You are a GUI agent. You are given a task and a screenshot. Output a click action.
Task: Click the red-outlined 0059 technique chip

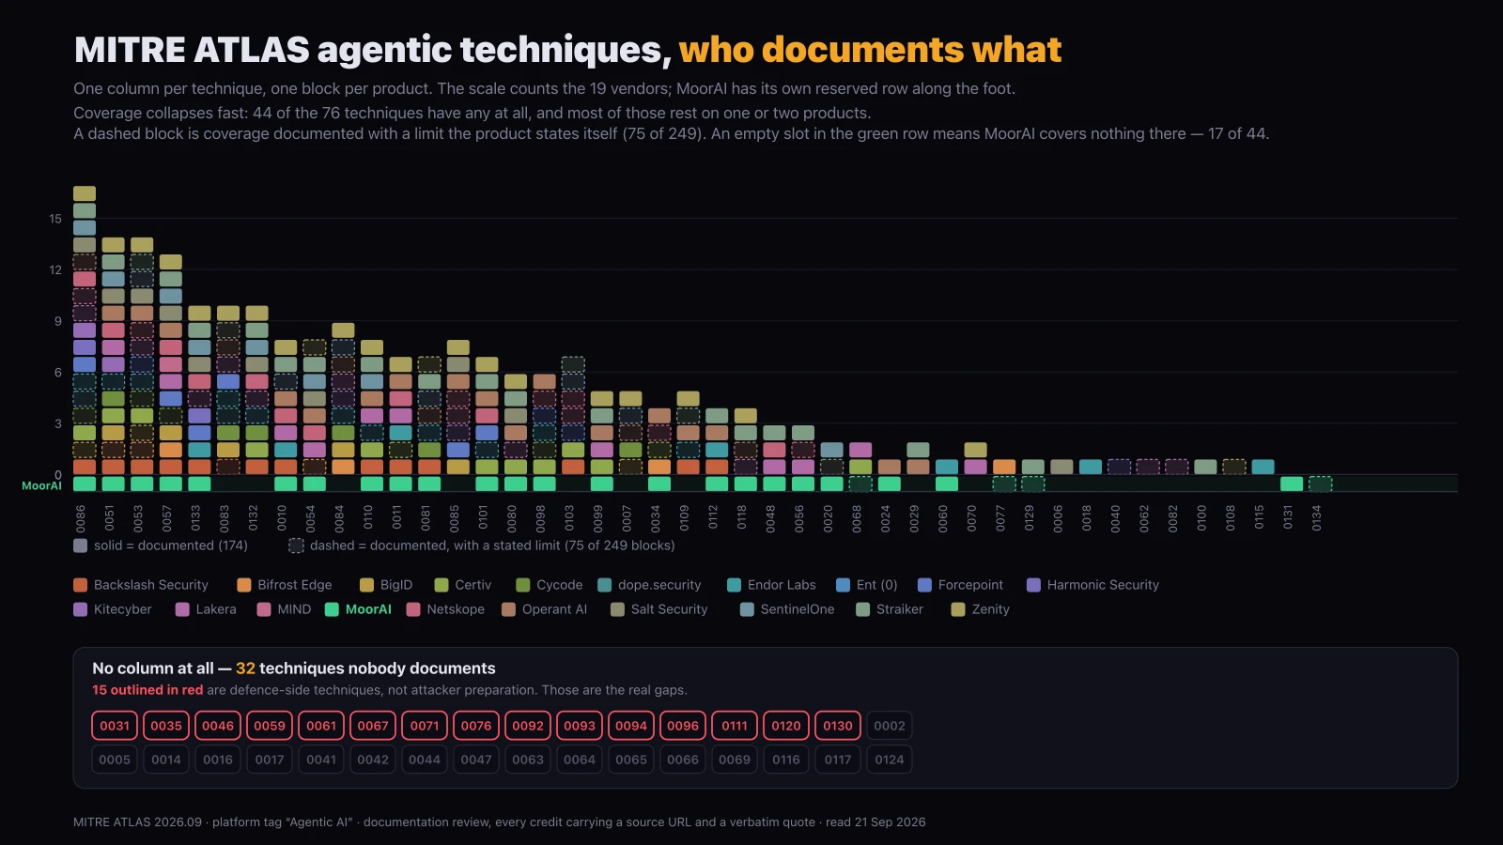pyautogui.click(x=270, y=726)
